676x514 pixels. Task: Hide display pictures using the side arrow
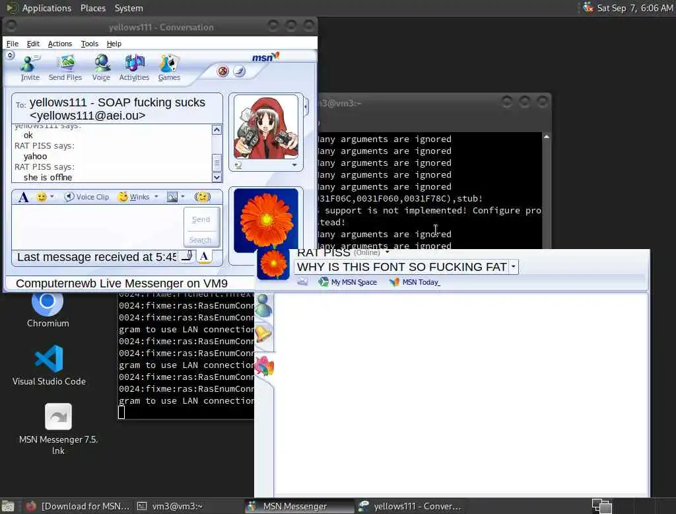click(x=306, y=106)
